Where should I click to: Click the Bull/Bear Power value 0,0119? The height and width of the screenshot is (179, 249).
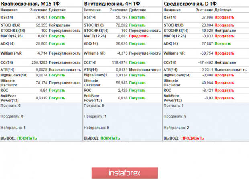click(x=41, y=98)
